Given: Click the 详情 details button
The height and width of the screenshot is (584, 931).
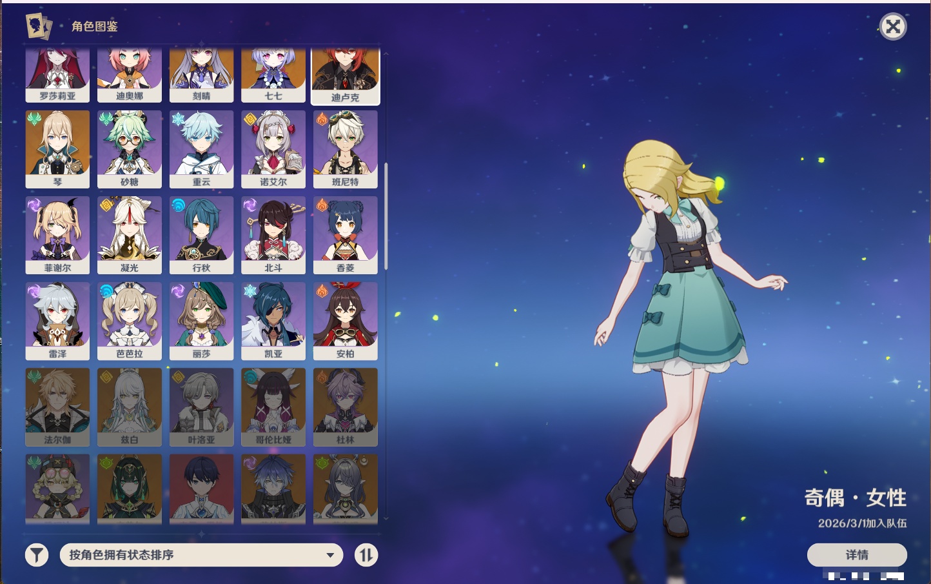Looking at the screenshot, I should click(857, 555).
